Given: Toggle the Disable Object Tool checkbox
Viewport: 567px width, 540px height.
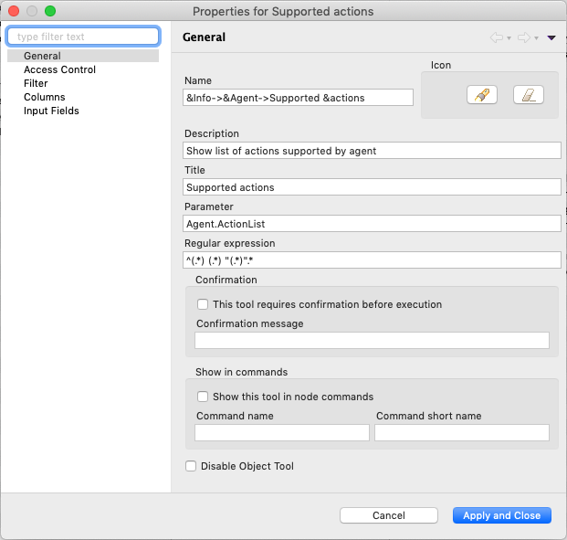Looking at the screenshot, I should pyautogui.click(x=191, y=466).
